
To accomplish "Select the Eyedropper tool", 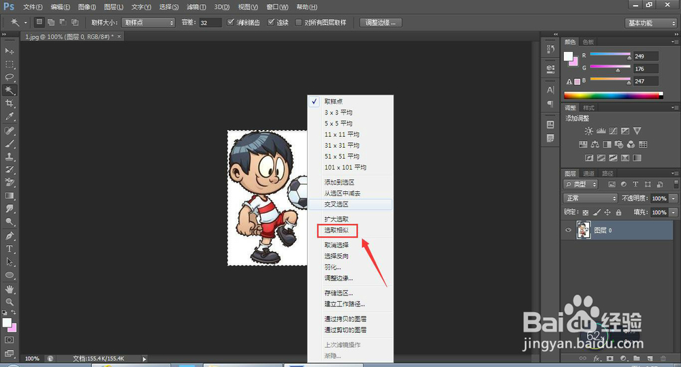I will click(10, 116).
